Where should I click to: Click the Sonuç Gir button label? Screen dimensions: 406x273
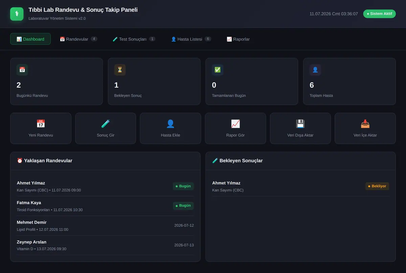coord(106,135)
